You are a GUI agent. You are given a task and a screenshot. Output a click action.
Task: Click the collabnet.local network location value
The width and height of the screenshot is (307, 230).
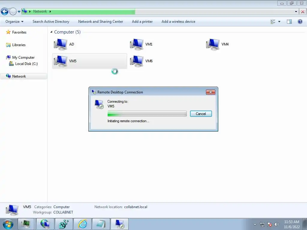[136, 207]
